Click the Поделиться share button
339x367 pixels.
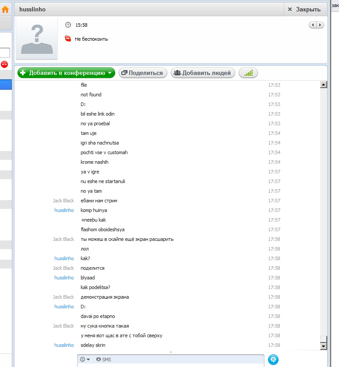pos(143,73)
